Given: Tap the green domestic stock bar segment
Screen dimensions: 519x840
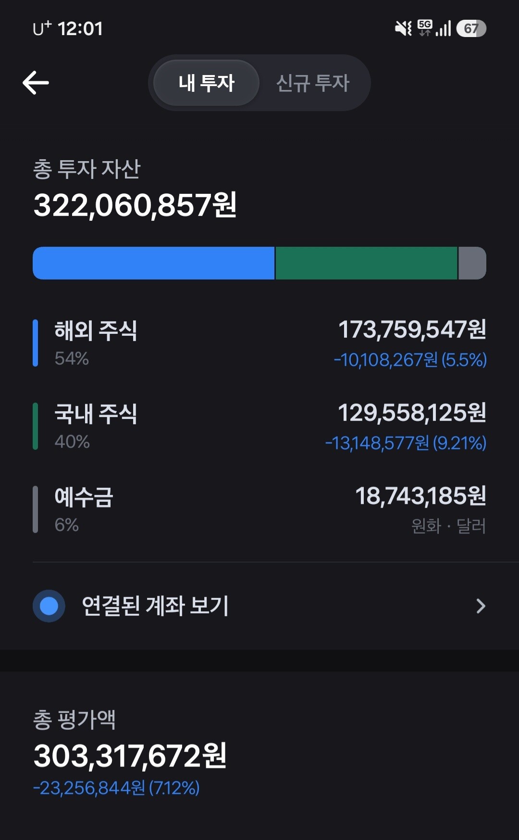Looking at the screenshot, I should [x=366, y=263].
